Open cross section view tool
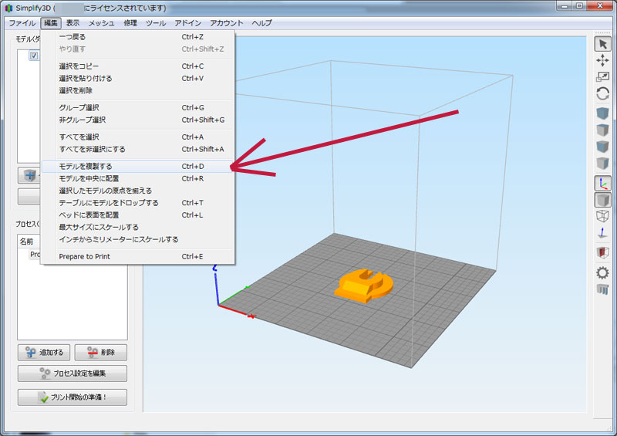 point(602,252)
